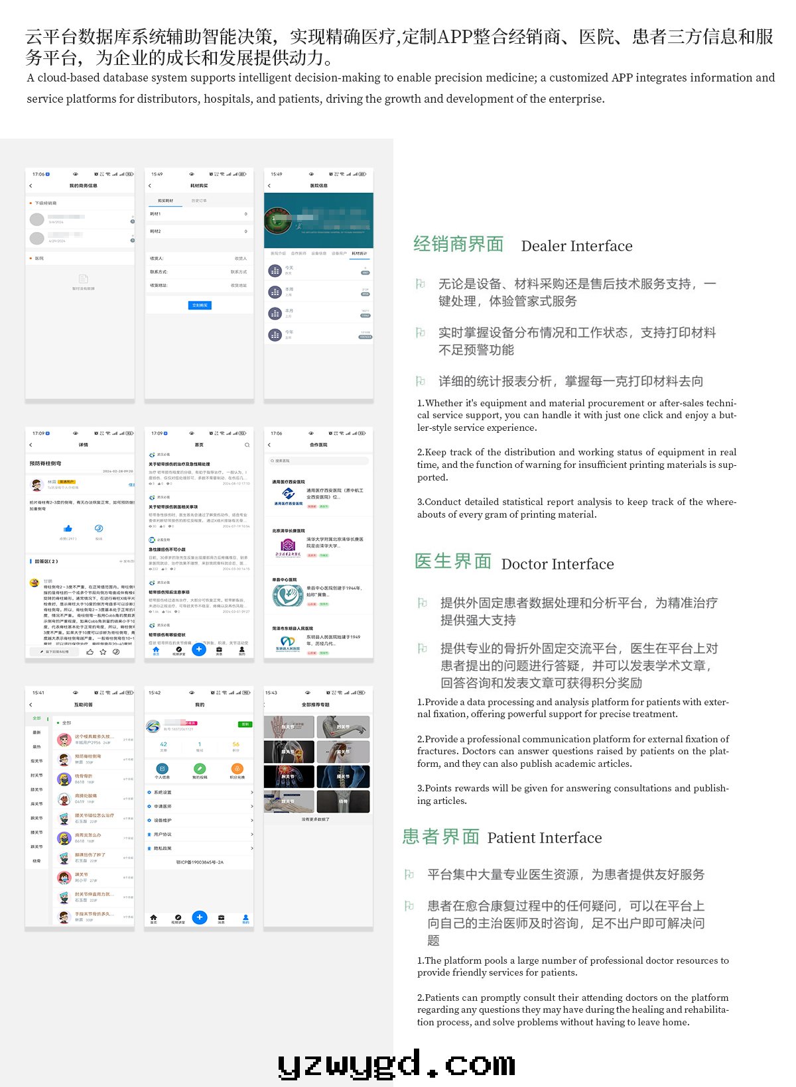Tap the blue thumbs-up like icon
Image resolution: width=796 pixels, height=1087 pixels.
68,528
